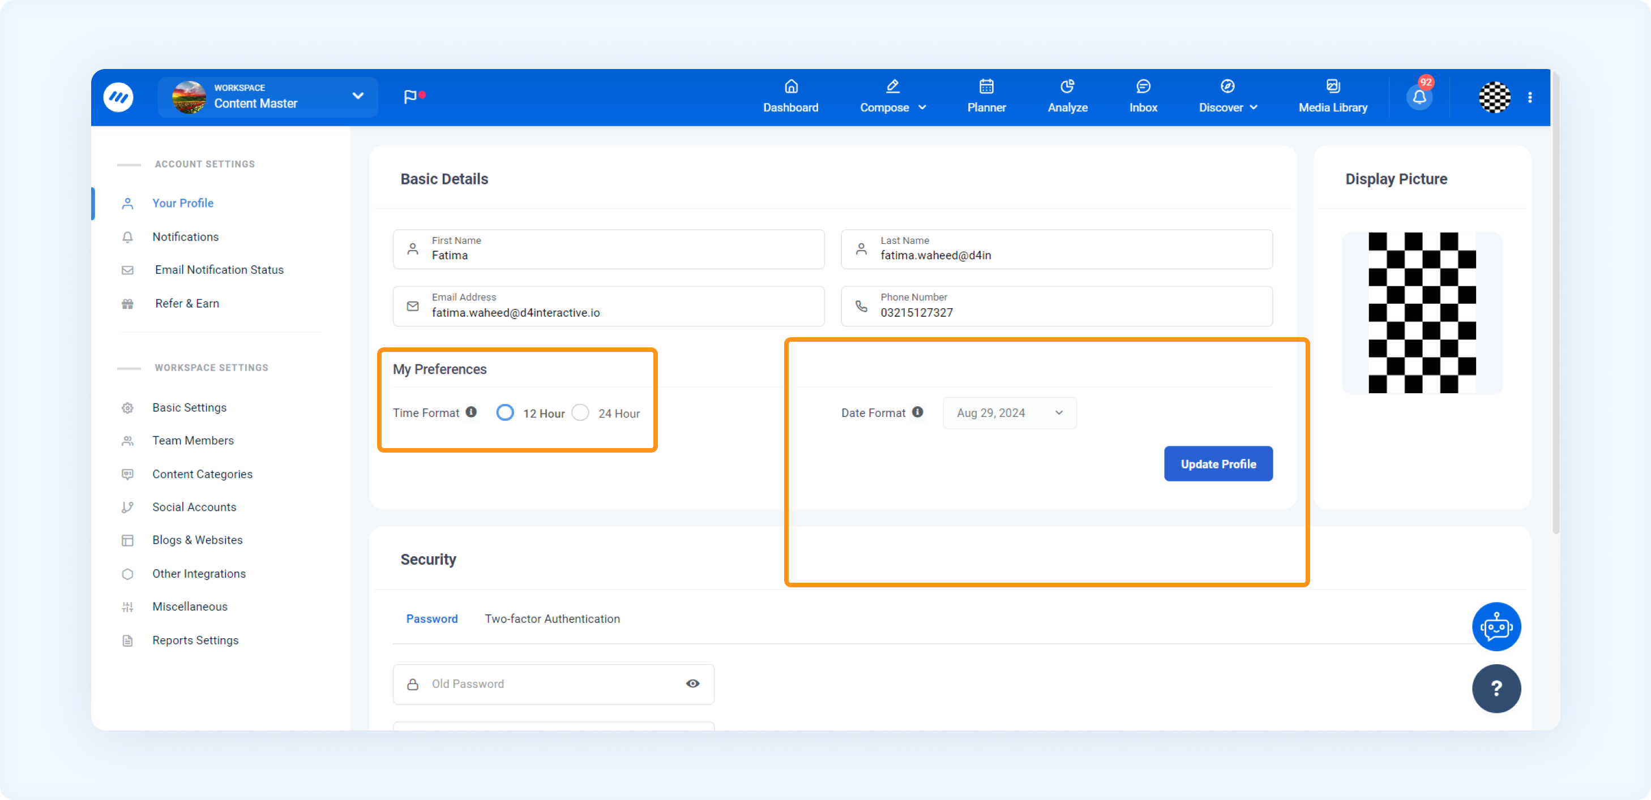Viewport: 1651px width, 800px height.
Task: Open the help question mark button
Action: click(1496, 689)
